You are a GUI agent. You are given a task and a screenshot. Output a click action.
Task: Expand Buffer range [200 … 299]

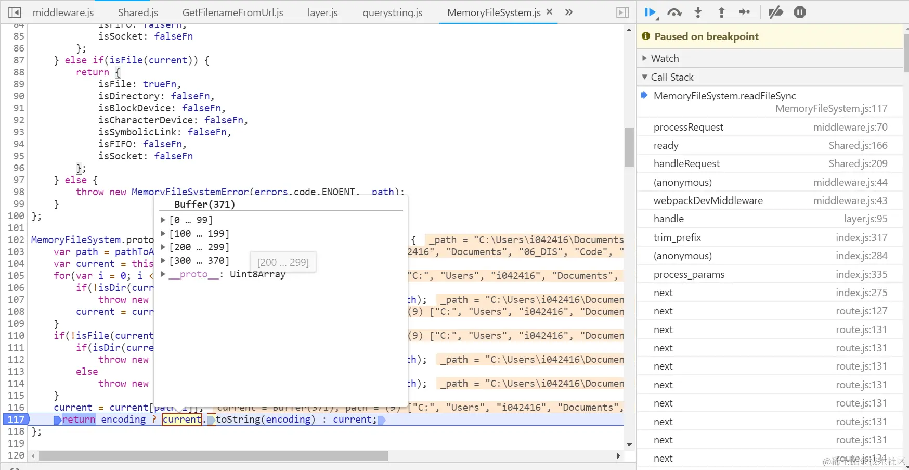(x=163, y=247)
